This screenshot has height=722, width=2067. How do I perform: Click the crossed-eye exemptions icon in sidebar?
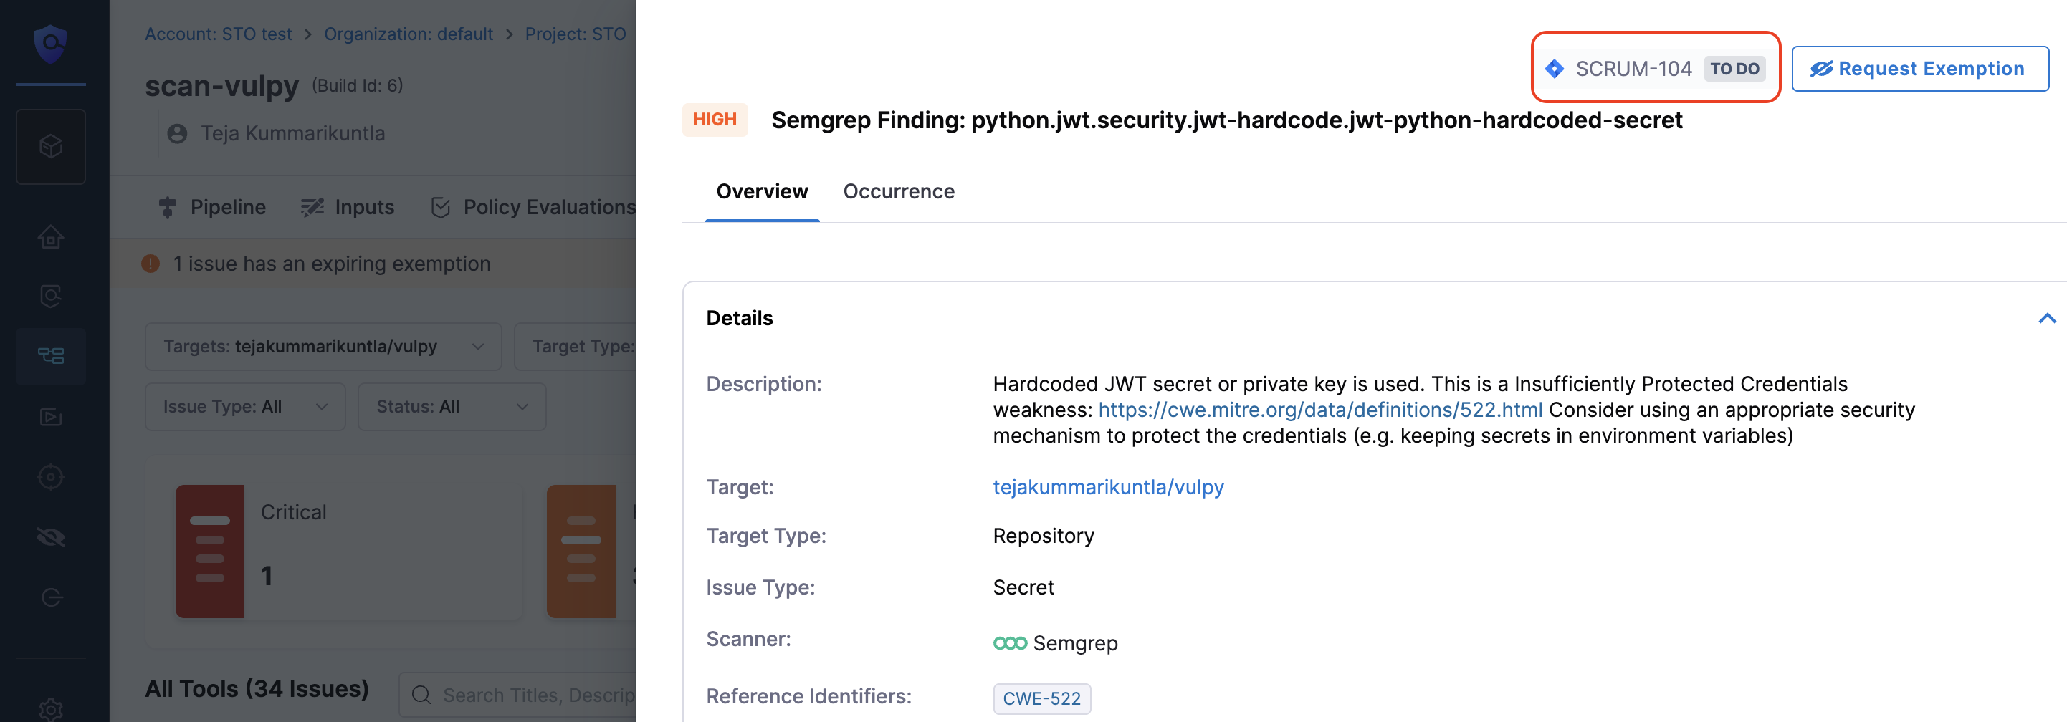tap(51, 536)
